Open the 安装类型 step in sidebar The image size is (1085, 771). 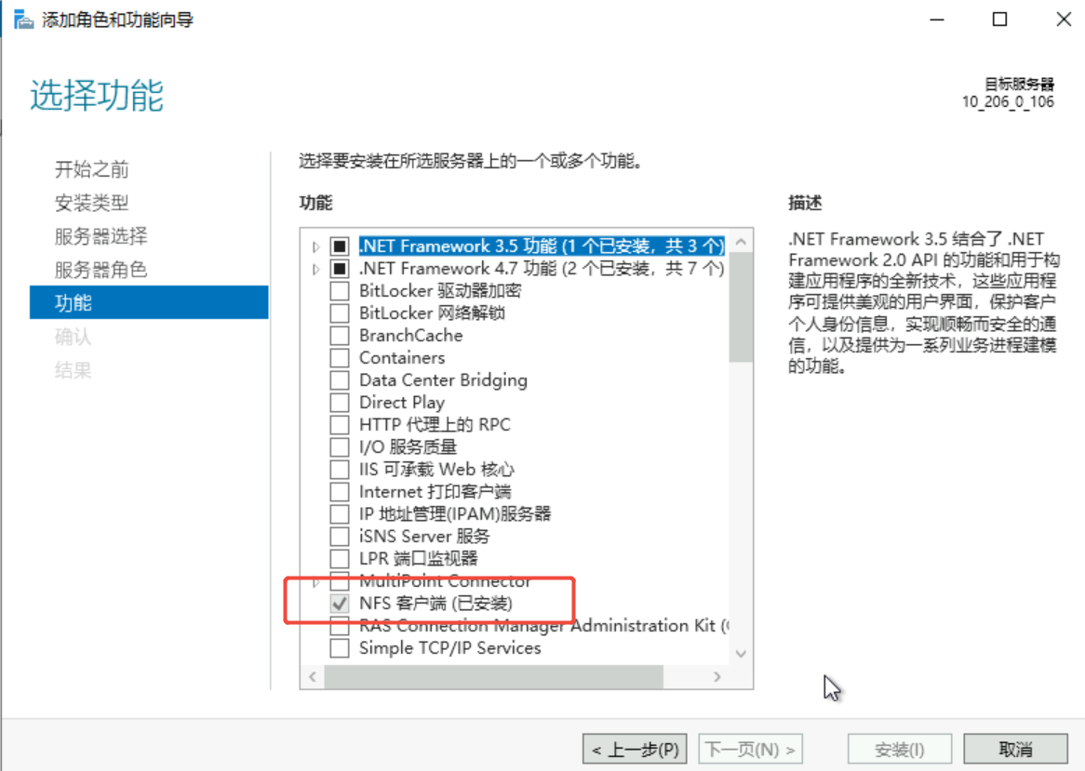pos(92,203)
